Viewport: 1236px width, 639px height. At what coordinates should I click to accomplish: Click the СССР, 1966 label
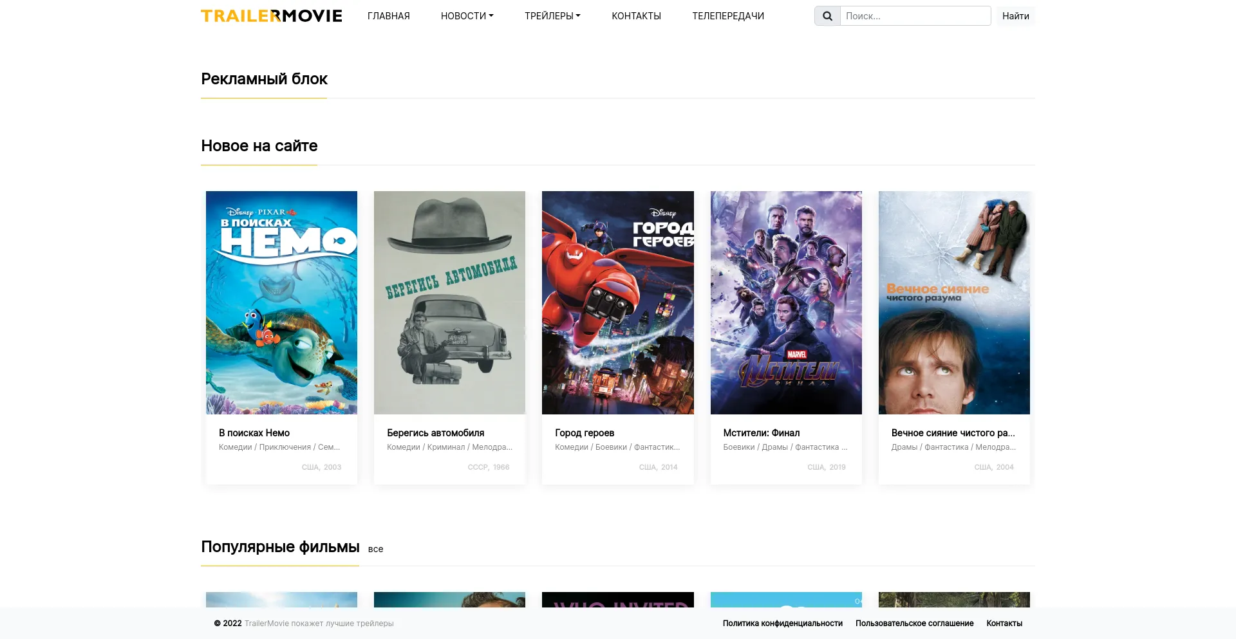(489, 467)
